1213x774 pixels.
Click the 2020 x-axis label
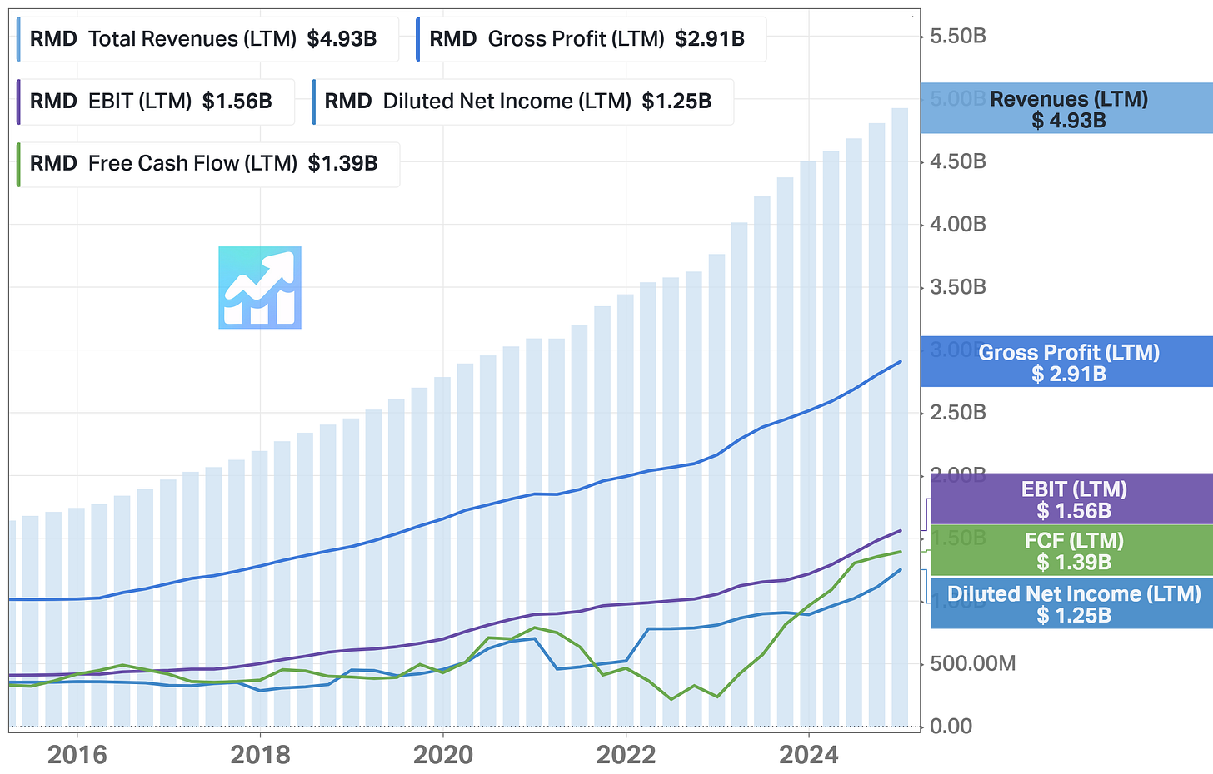tap(443, 755)
